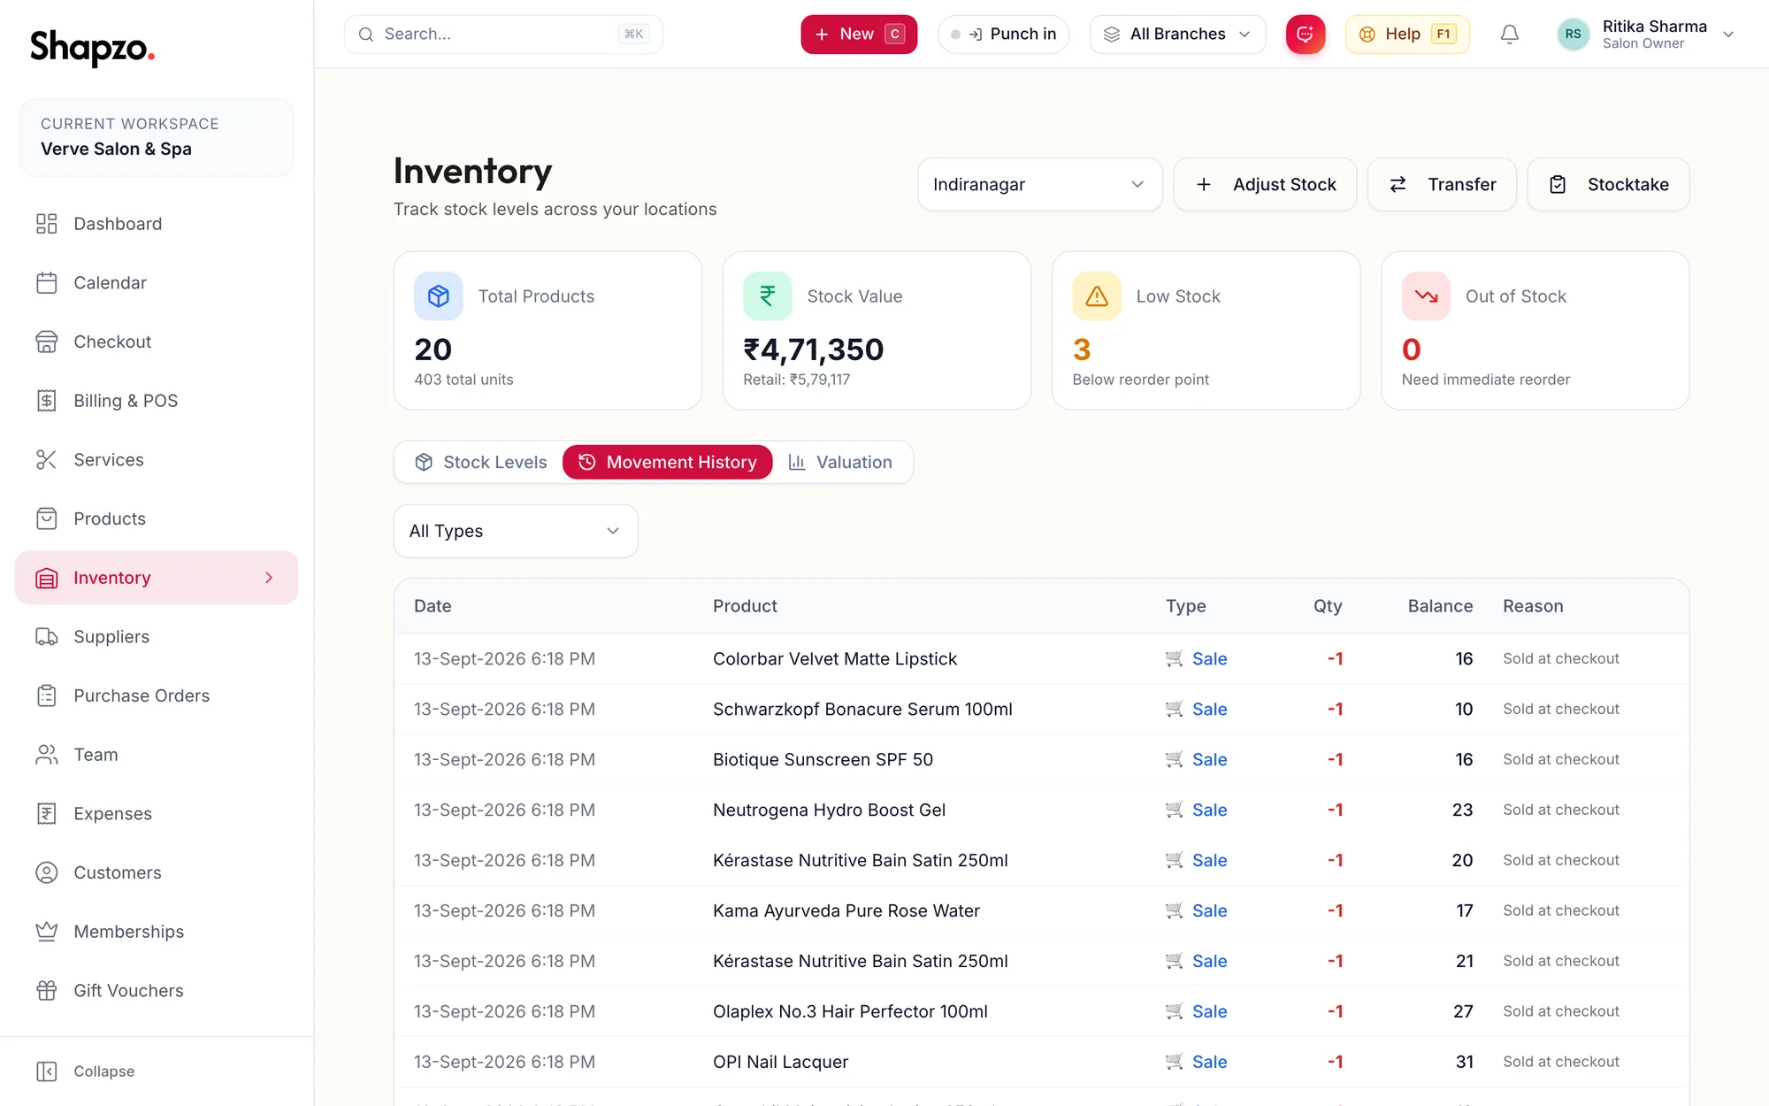Select the Movement History tab
Image resolution: width=1769 pixels, height=1106 pixels.
(668, 463)
